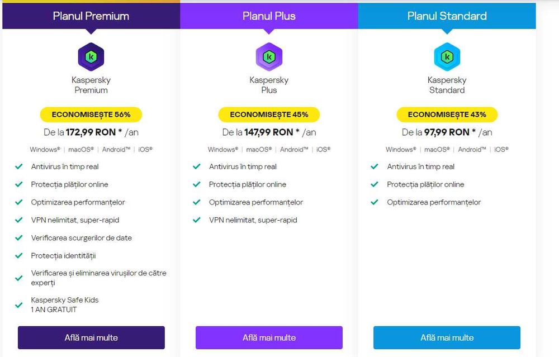The image size is (559, 357).
Task: Click the checkmark beside Standard's Optimizarea performanțelor
Action: (x=375, y=202)
